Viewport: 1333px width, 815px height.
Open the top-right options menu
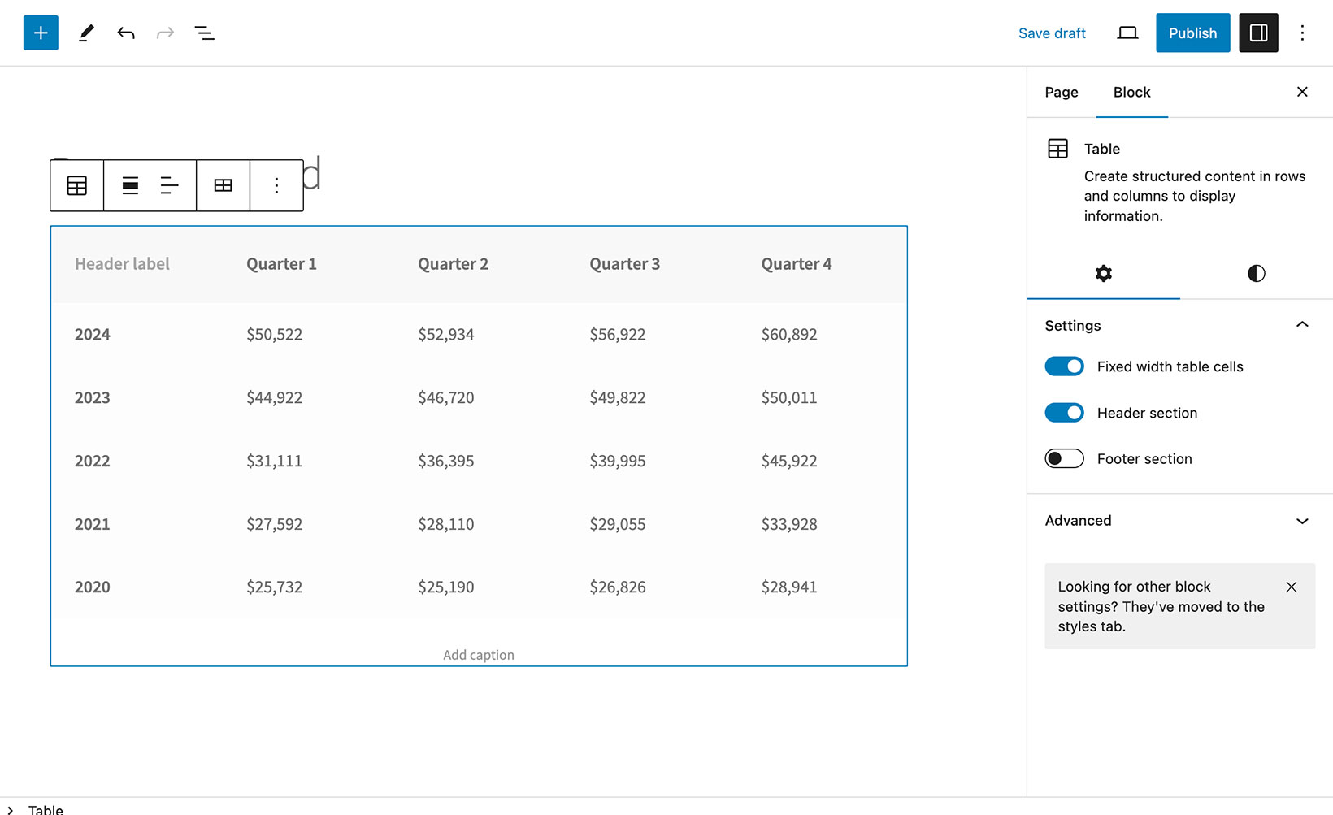click(1302, 33)
